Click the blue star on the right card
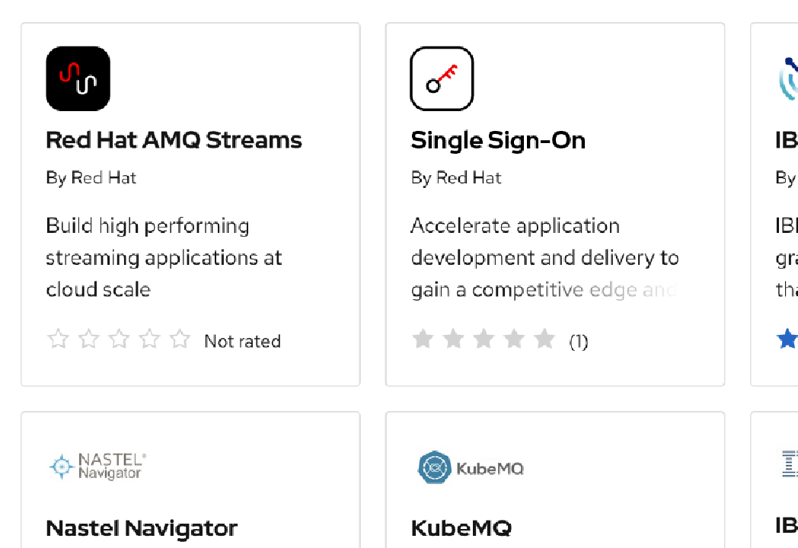Image resolution: width=798 pixels, height=548 pixels. [x=787, y=339]
